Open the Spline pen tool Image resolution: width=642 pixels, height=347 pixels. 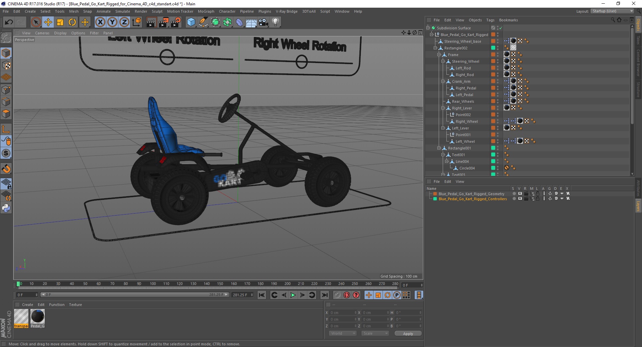[203, 22]
